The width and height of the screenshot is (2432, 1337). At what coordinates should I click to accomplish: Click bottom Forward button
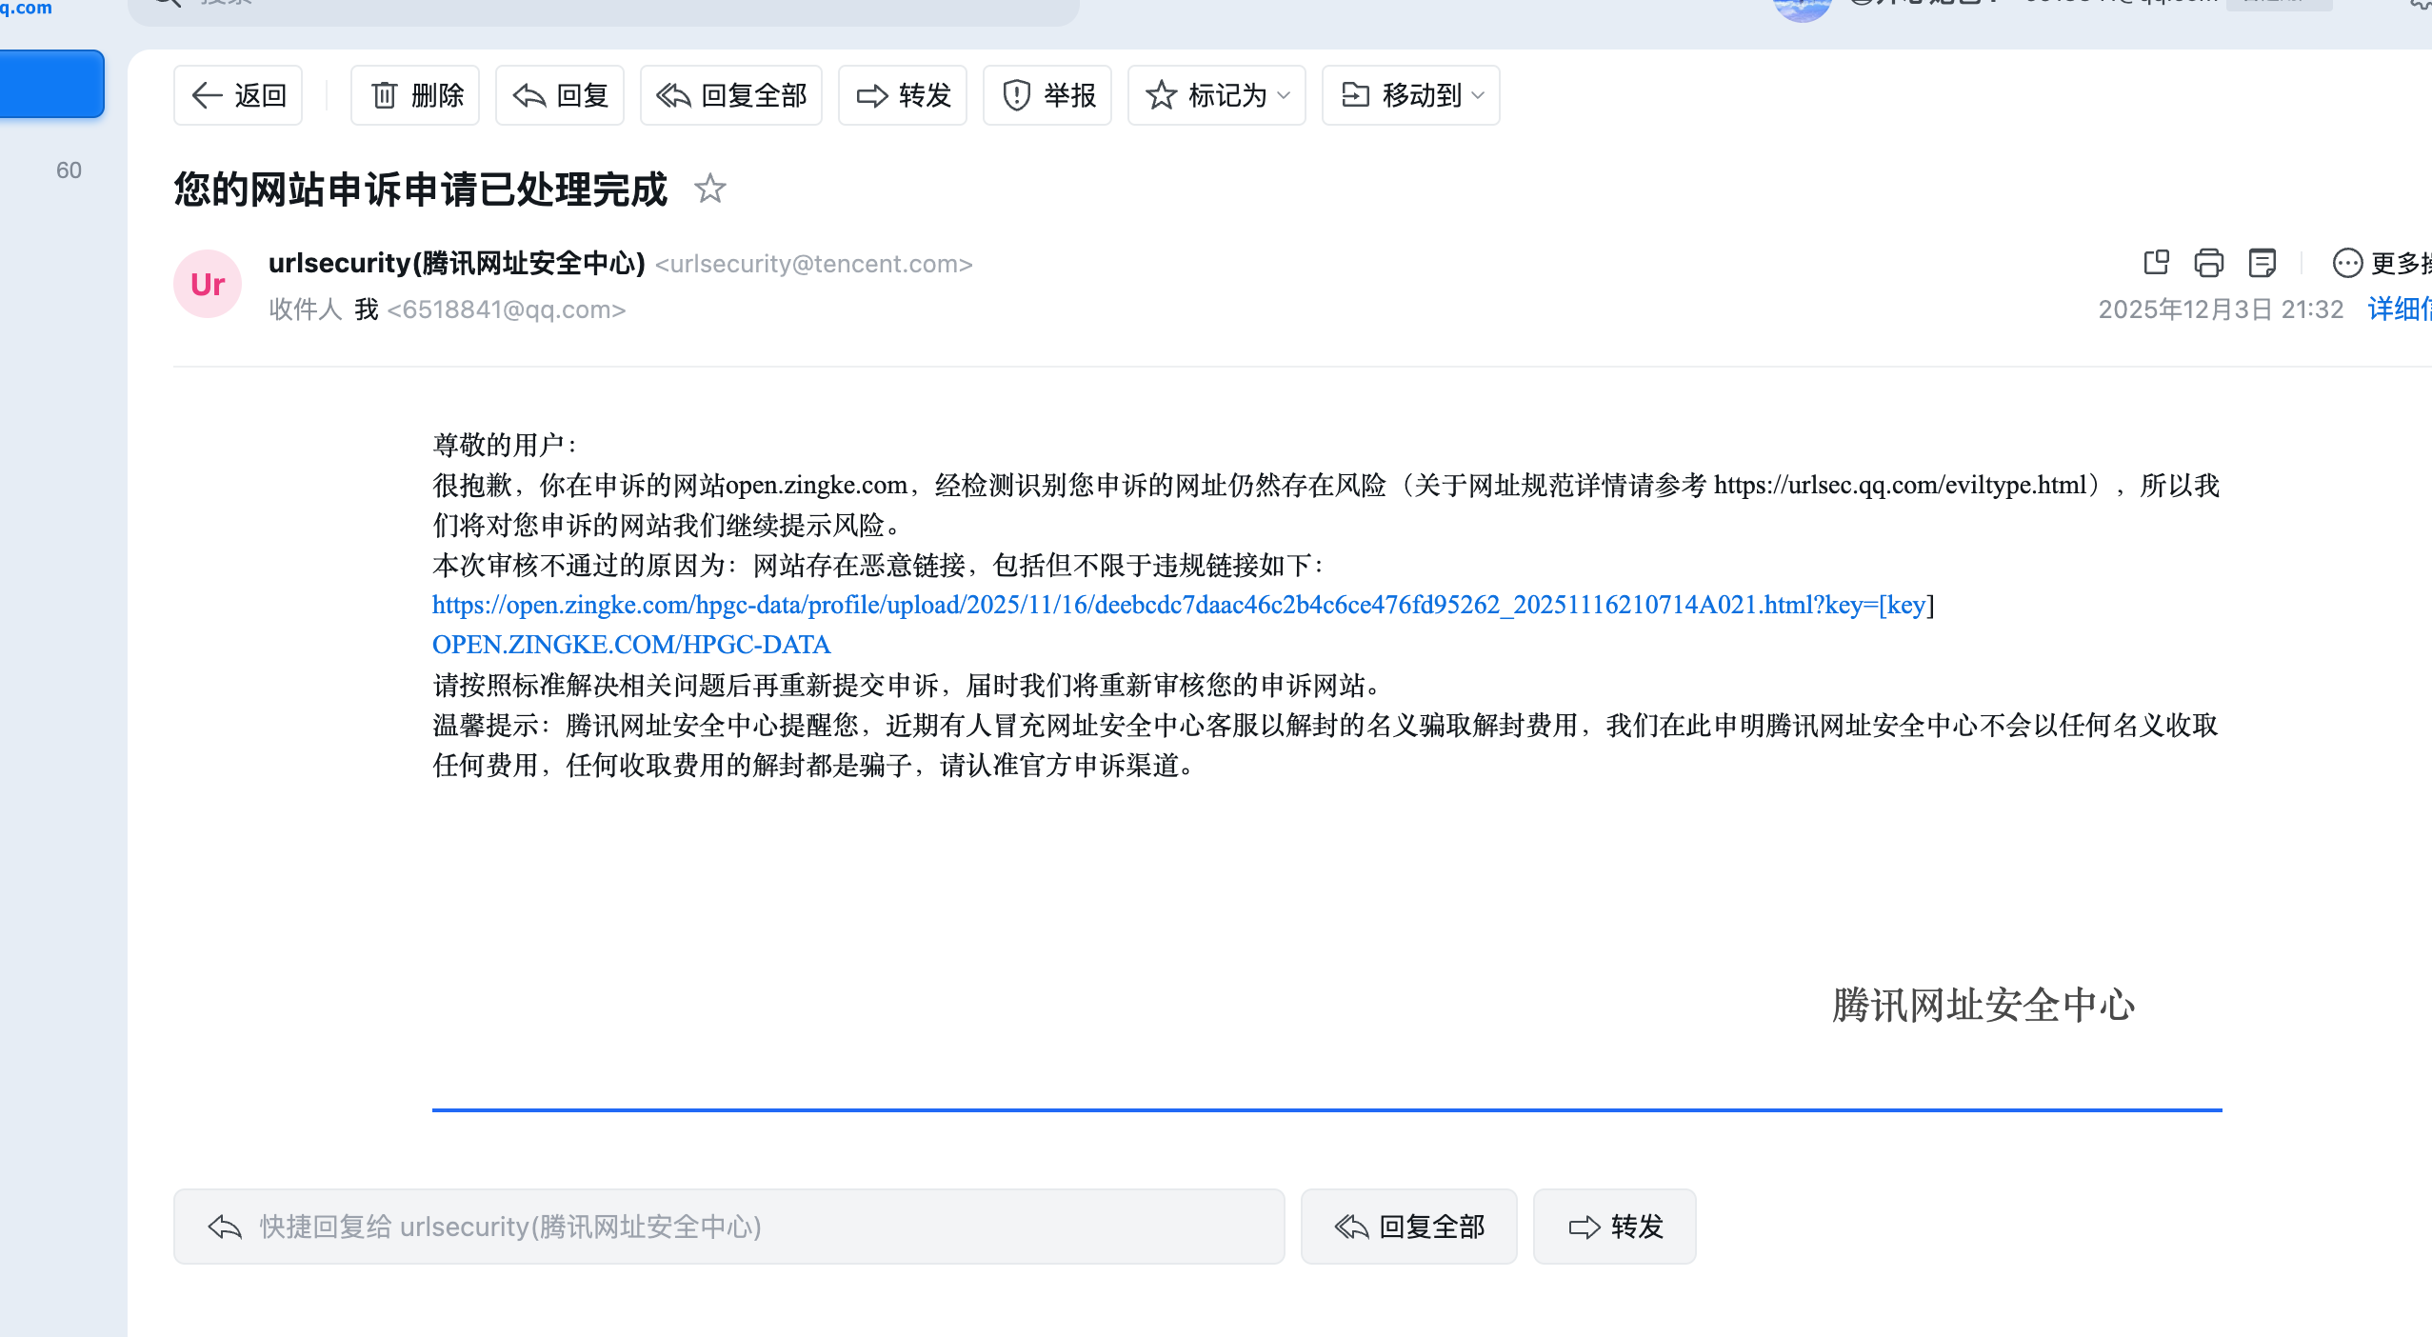pyautogui.click(x=1615, y=1227)
